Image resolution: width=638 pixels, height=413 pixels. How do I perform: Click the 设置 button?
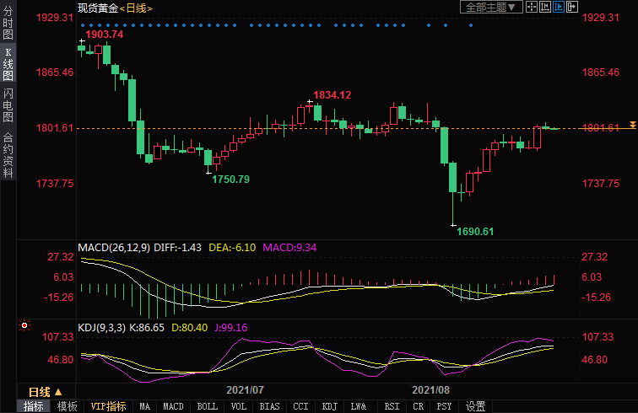pos(475,406)
